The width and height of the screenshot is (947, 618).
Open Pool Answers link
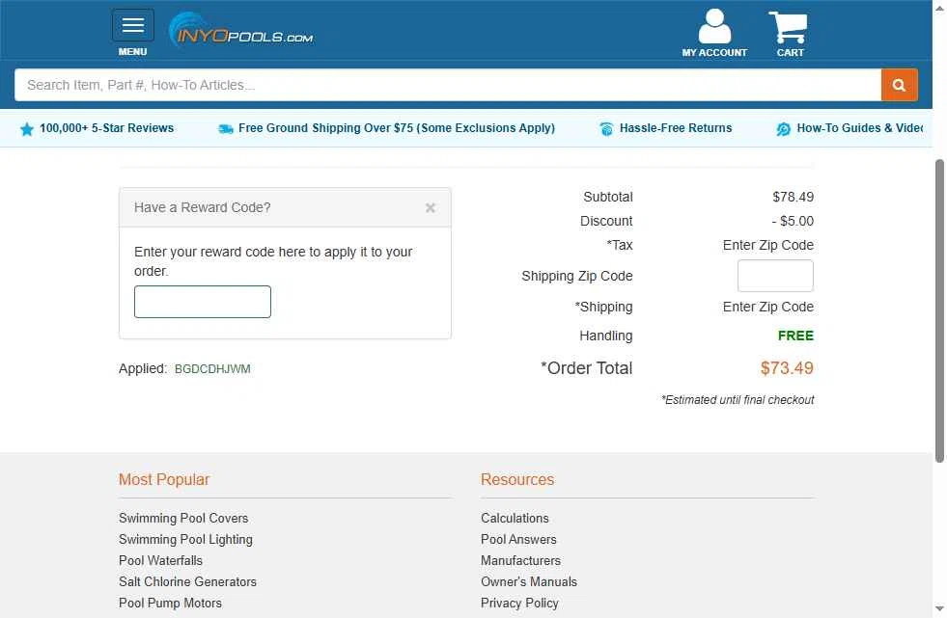point(518,540)
